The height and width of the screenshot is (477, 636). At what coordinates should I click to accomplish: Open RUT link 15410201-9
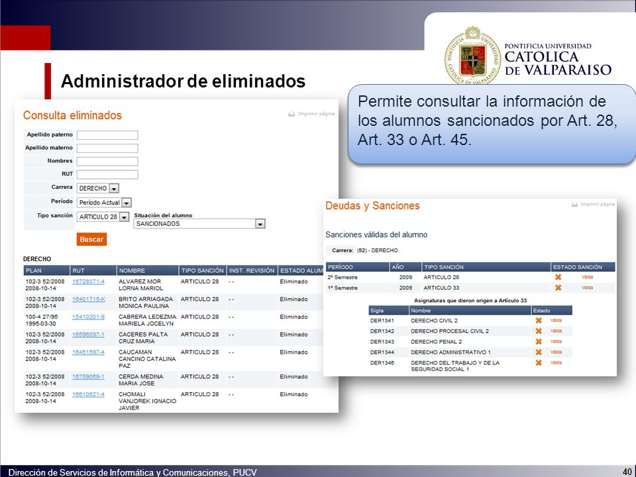click(x=88, y=317)
